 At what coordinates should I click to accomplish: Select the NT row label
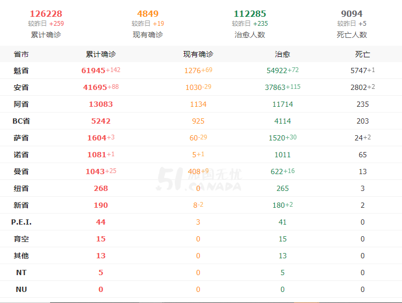coord(21,272)
